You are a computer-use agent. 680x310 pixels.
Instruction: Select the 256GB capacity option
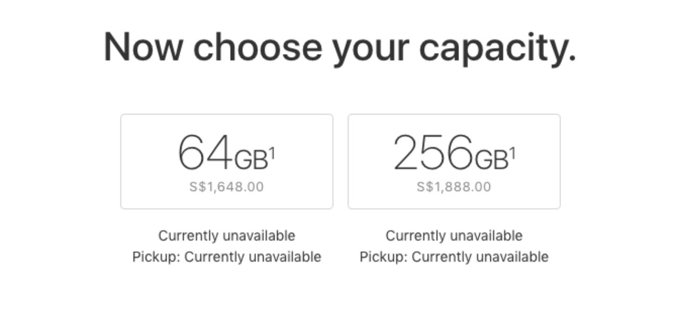coord(454,161)
